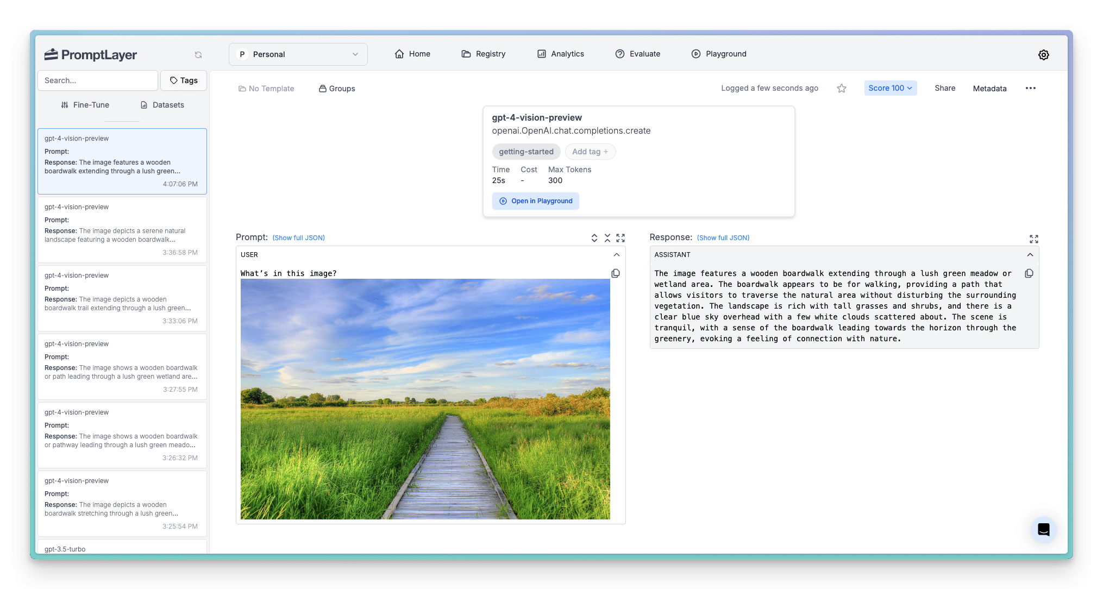Open the Personal workspace dropdown

pyautogui.click(x=298, y=54)
